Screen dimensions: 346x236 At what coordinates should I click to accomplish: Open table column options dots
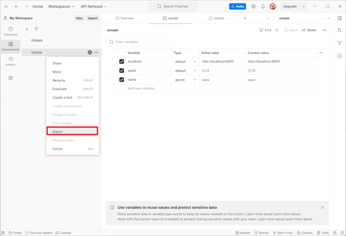321,53
